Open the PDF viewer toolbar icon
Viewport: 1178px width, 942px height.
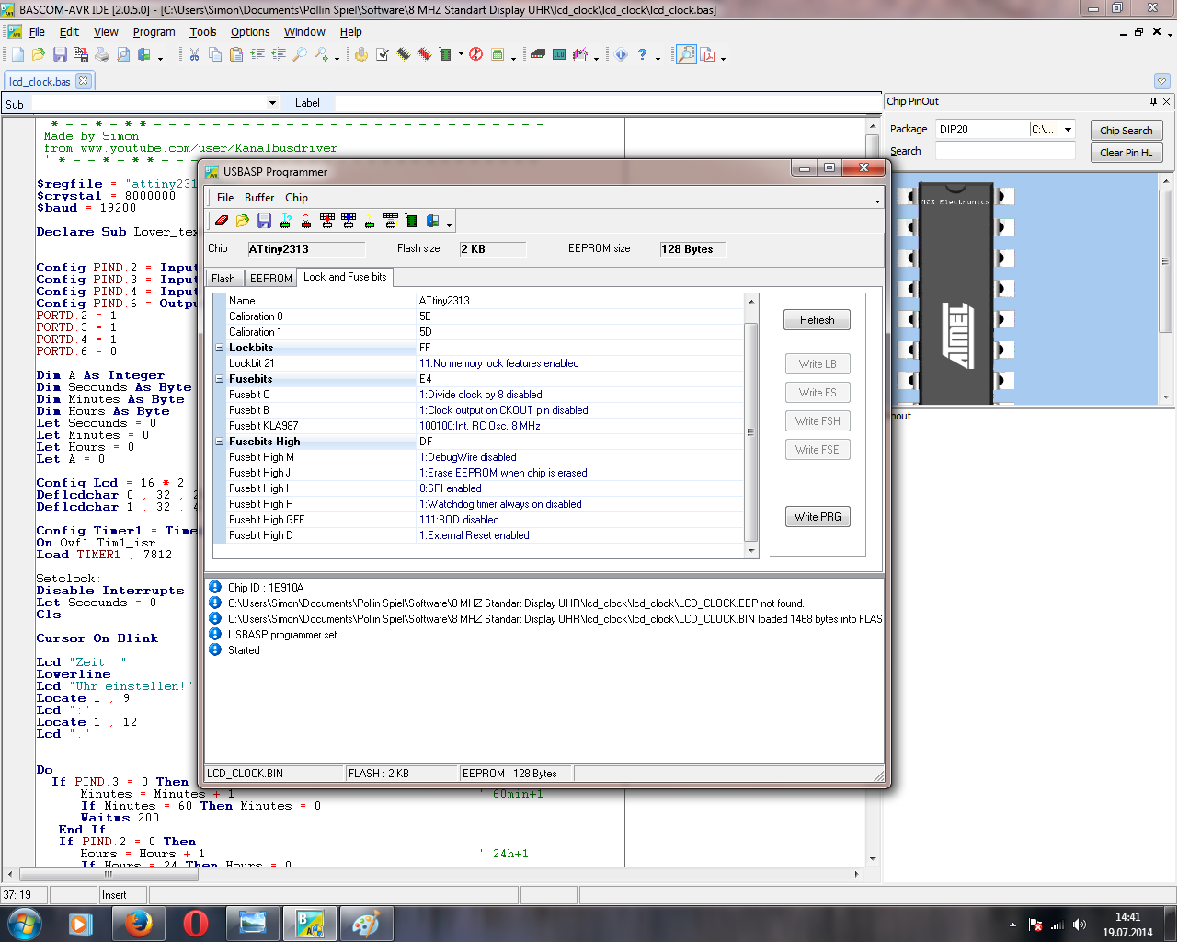click(708, 55)
